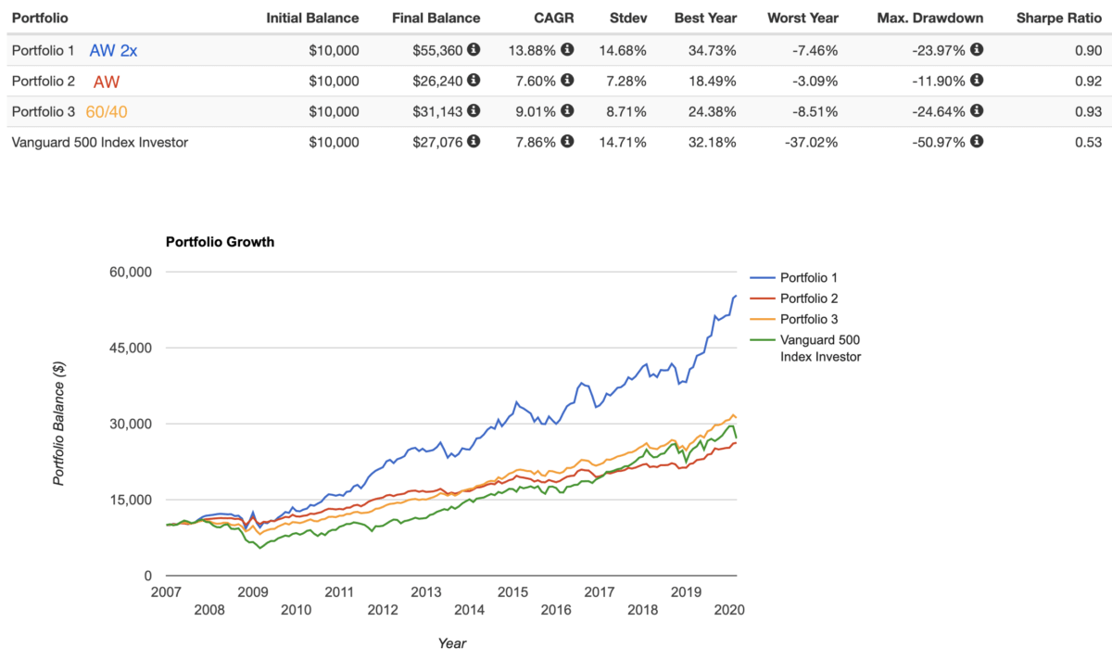This screenshot has width=1112, height=660.
Task: Click info icon next to -24.64% drawdown
Action: pyautogui.click(x=977, y=111)
